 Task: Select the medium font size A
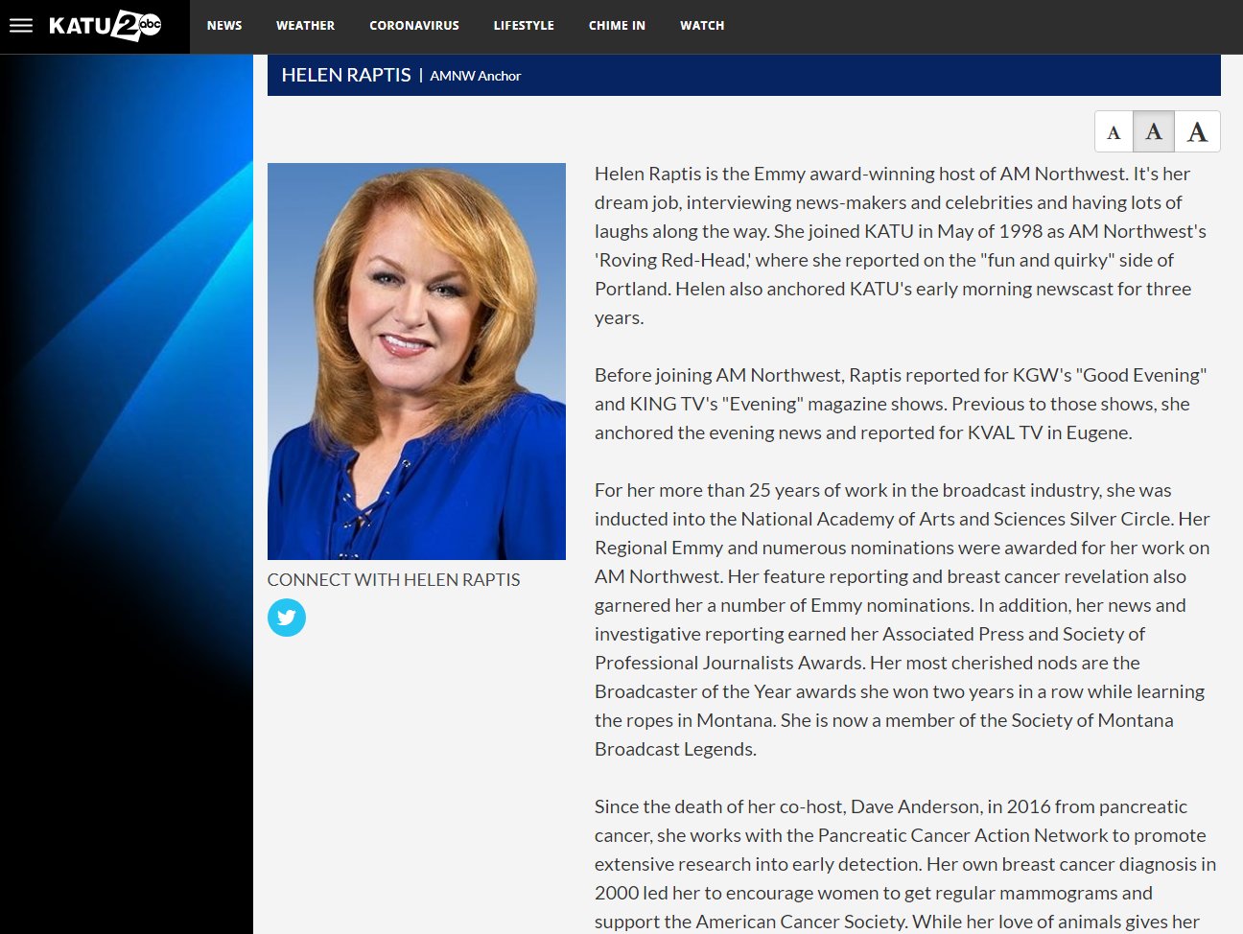[1154, 131]
